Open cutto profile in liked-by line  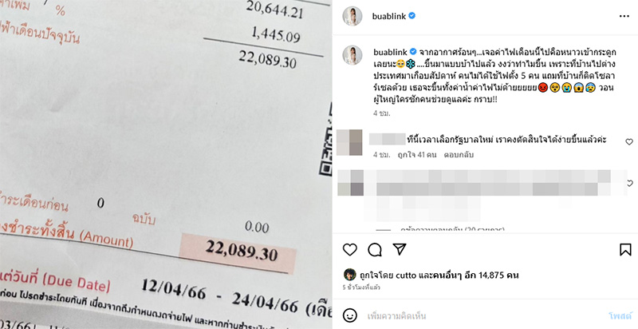406,275
